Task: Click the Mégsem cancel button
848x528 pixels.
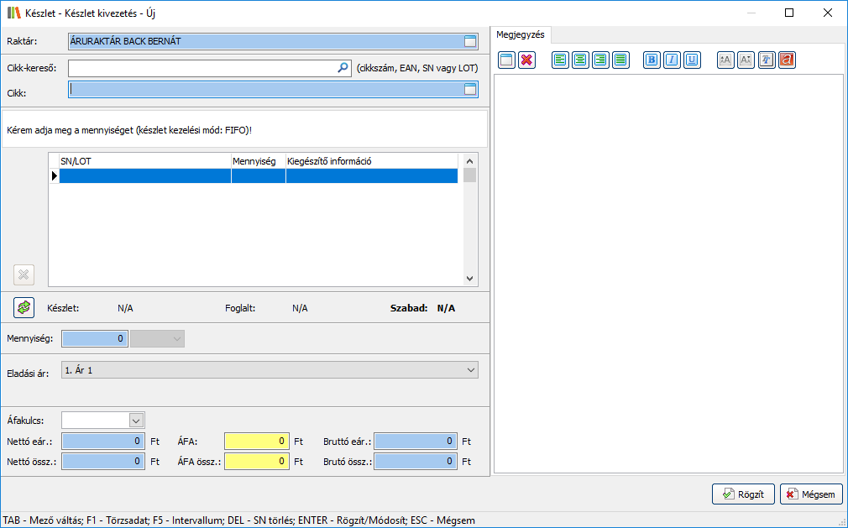Action: 811,494
